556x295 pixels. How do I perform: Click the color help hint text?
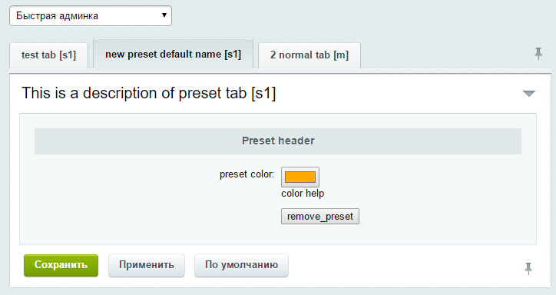[x=303, y=194]
